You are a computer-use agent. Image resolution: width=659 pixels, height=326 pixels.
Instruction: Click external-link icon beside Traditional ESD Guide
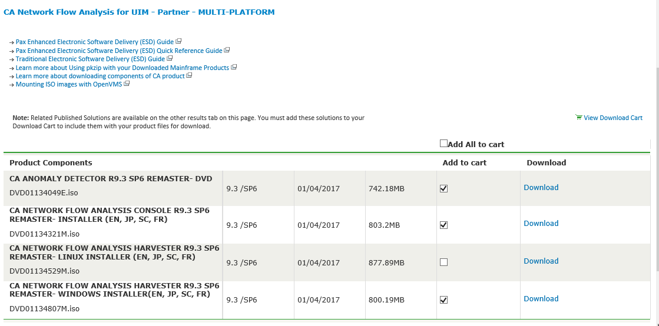tap(170, 58)
